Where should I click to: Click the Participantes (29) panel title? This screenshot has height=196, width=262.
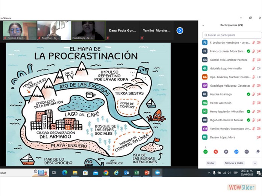tap(232, 25)
